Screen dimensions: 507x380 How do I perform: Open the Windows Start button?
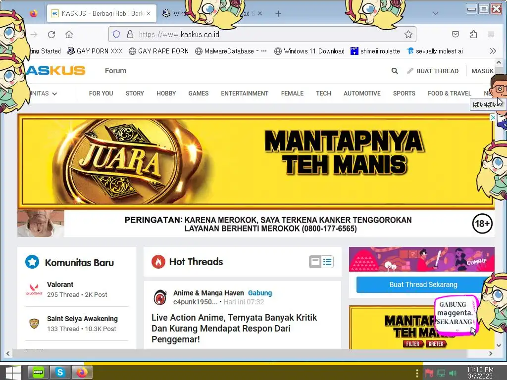[x=13, y=372]
